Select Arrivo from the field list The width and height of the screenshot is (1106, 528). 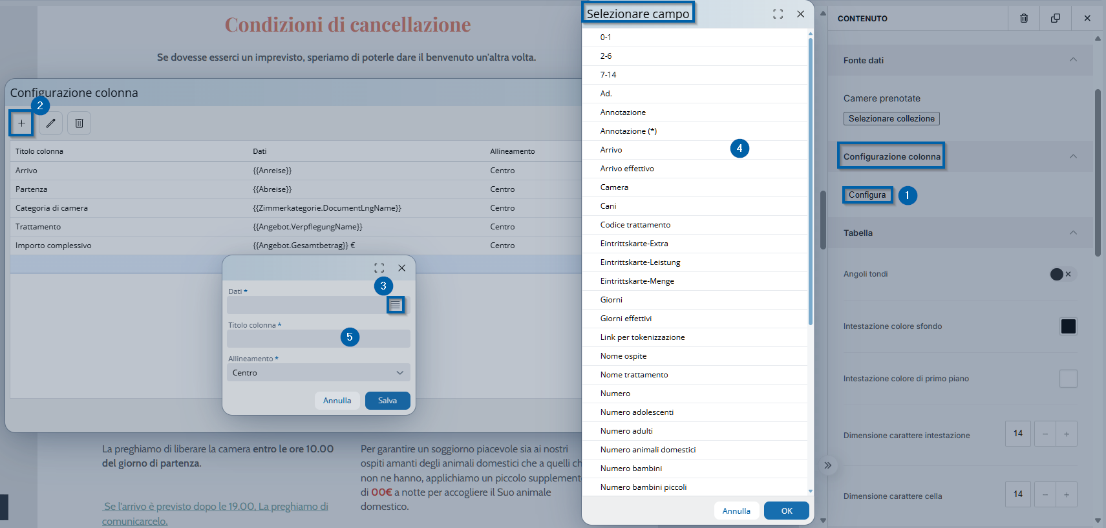pyautogui.click(x=611, y=150)
